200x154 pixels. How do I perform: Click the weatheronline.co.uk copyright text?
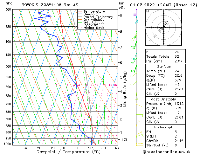pyautogui.click(x=167, y=152)
